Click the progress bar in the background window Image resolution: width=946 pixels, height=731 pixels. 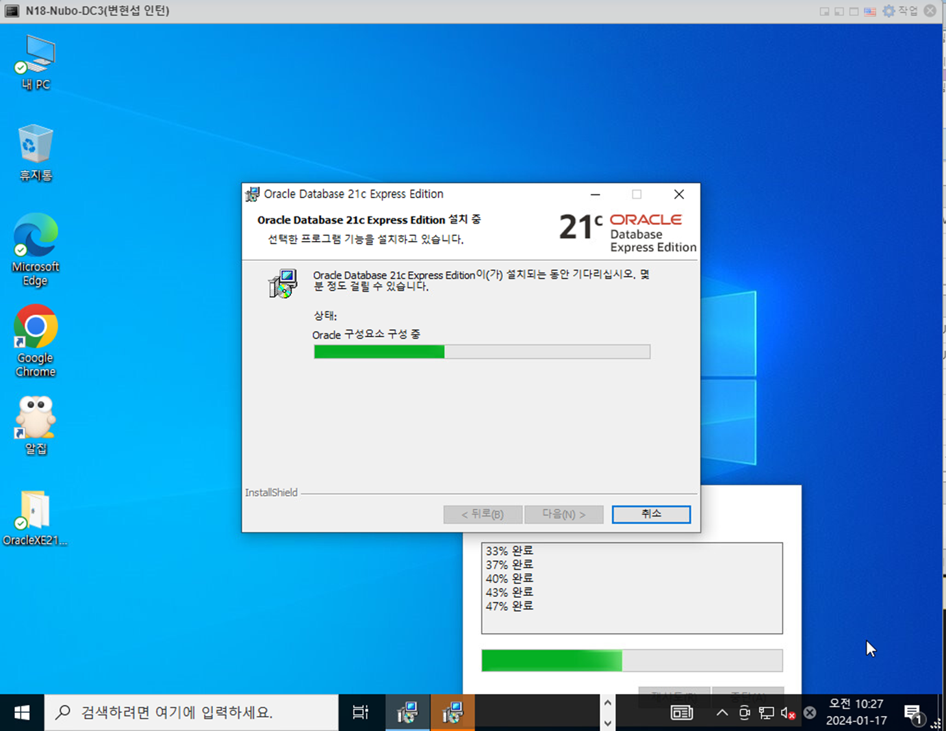pyautogui.click(x=632, y=660)
